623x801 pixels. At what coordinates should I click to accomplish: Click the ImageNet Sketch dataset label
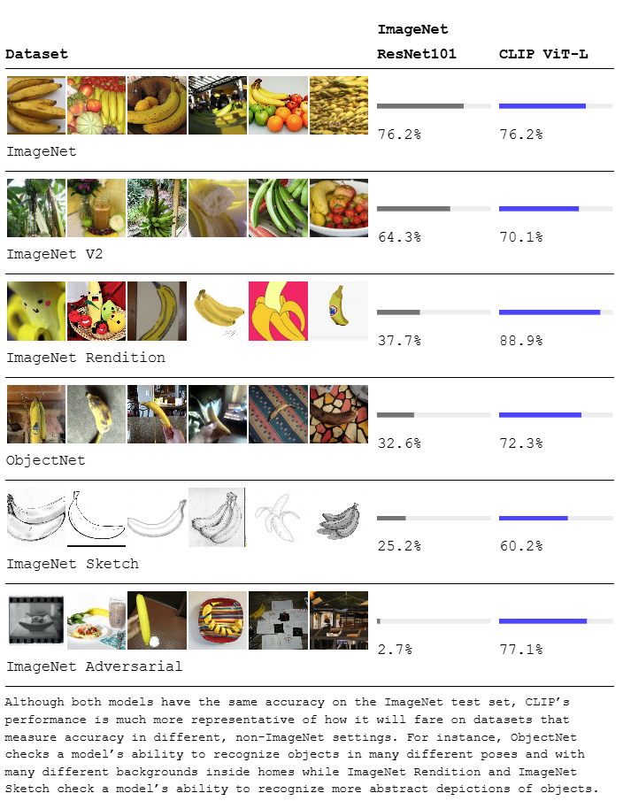pos(73,564)
